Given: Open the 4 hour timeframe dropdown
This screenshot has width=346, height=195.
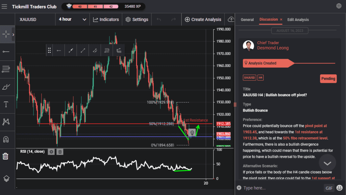Looking at the screenshot, I should (x=72, y=19).
